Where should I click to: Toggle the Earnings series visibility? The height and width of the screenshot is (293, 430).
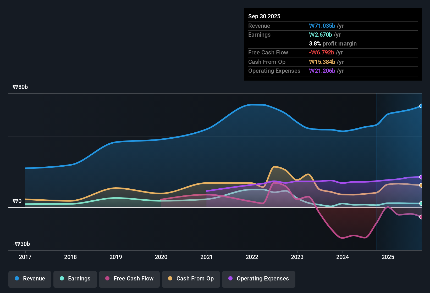coord(75,279)
